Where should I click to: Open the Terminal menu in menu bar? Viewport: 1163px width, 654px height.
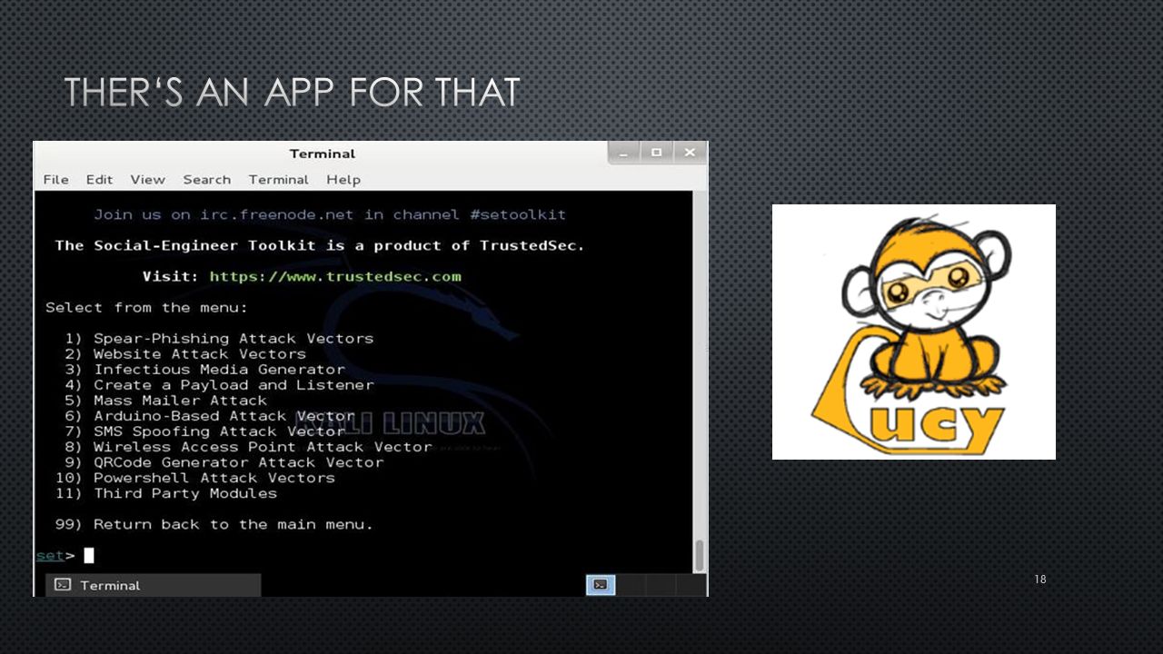point(279,180)
